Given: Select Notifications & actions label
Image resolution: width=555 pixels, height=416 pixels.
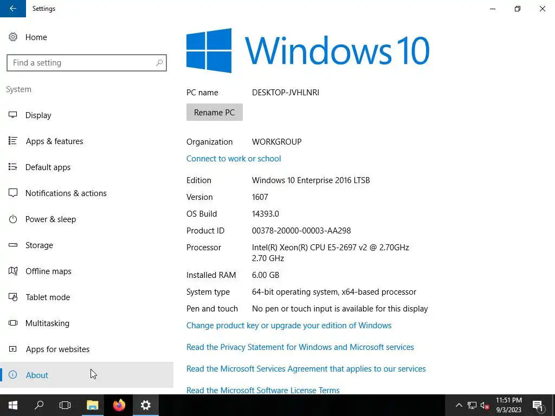Looking at the screenshot, I should pos(66,193).
